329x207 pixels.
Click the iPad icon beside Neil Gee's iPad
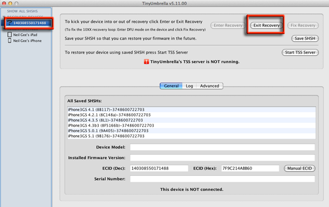(x=9, y=35)
